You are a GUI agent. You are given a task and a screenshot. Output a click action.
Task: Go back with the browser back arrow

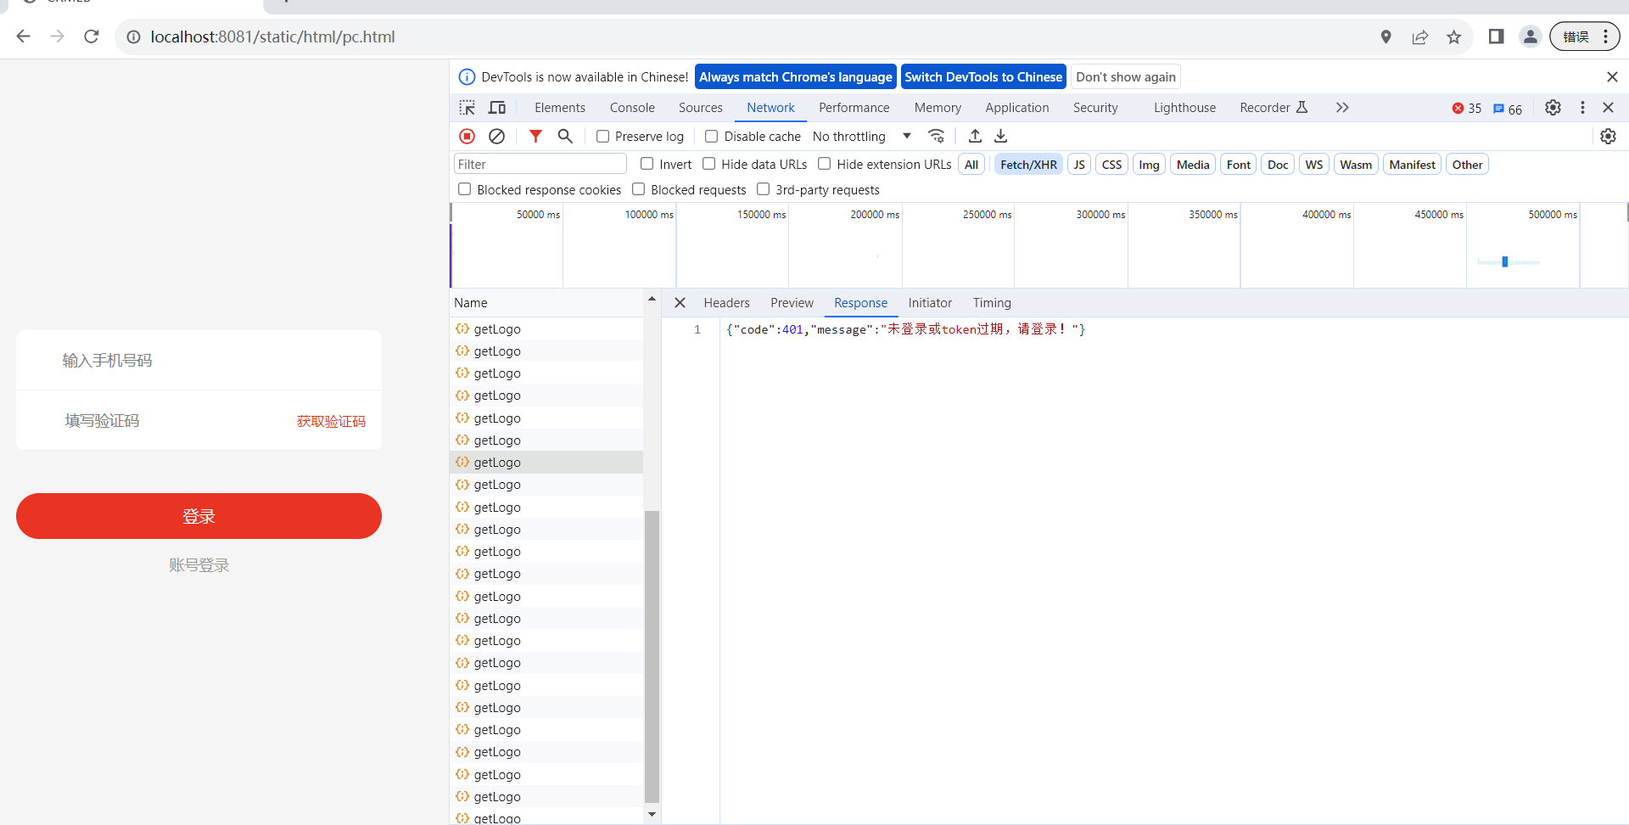pyautogui.click(x=23, y=36)
